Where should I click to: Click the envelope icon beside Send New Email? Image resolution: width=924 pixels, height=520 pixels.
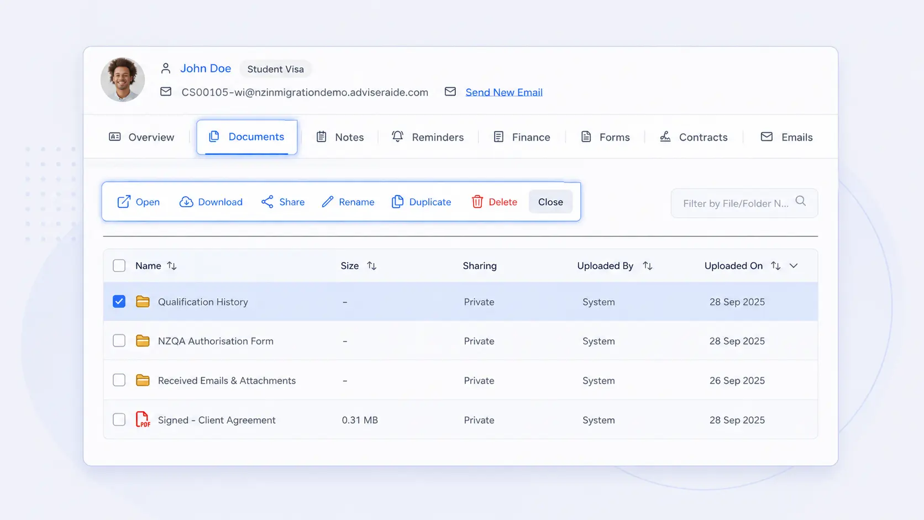(450, 92)
